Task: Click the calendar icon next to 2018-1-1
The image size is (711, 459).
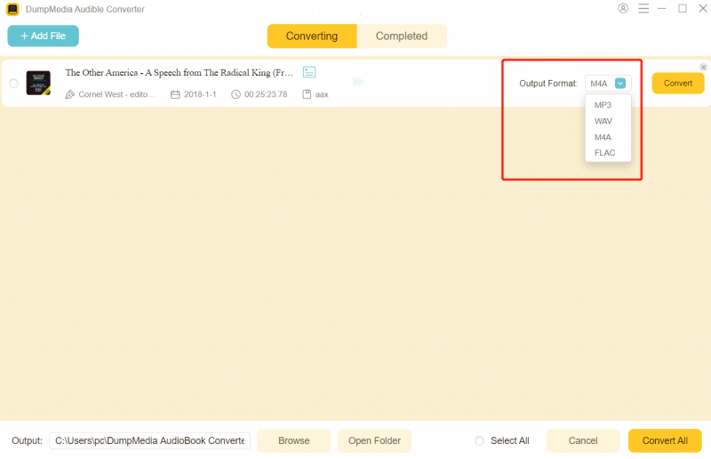Action: tap(175, 94)
